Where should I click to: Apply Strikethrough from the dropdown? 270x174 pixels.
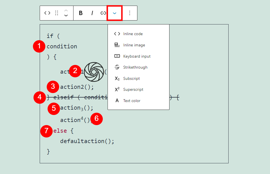pos(135,67)
